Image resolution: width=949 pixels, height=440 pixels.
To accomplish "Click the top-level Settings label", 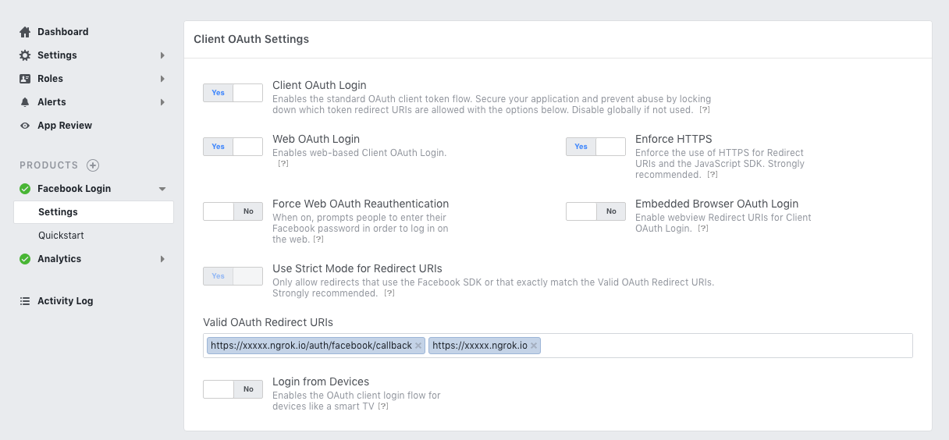I will click(x=57, y=55).
